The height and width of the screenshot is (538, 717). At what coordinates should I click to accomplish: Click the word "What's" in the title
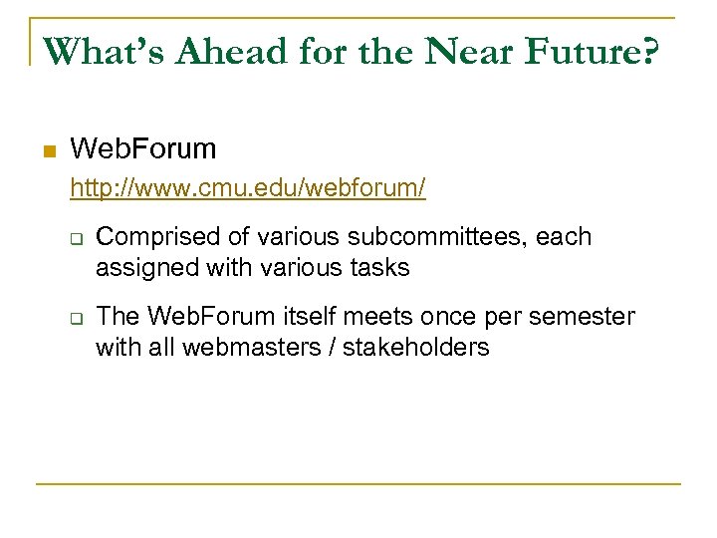pyautogui.click(x=105, y=51)
